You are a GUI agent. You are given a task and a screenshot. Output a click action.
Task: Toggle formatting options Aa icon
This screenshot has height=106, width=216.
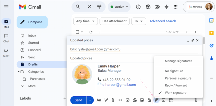coord(99,100)
